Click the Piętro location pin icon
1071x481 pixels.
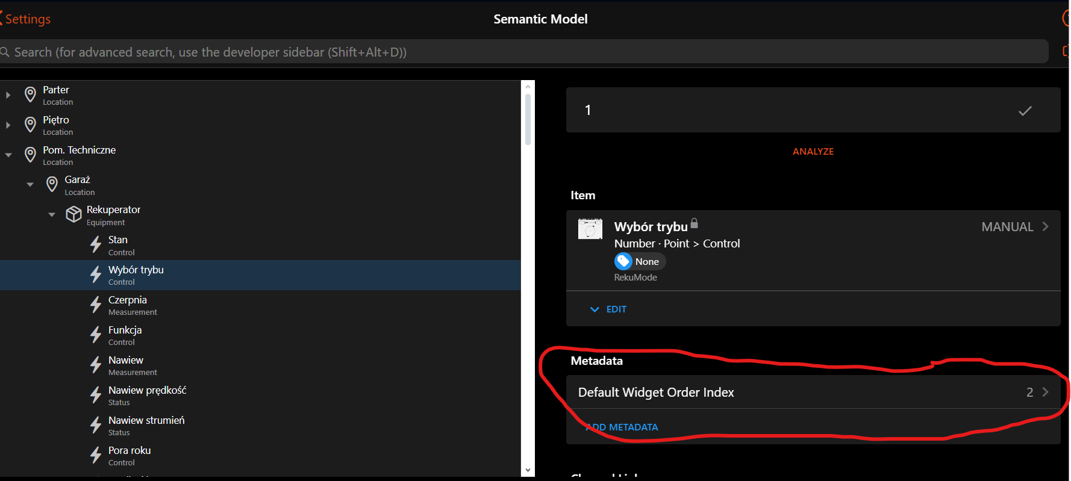pyautogui.click(x=30, y=125)
